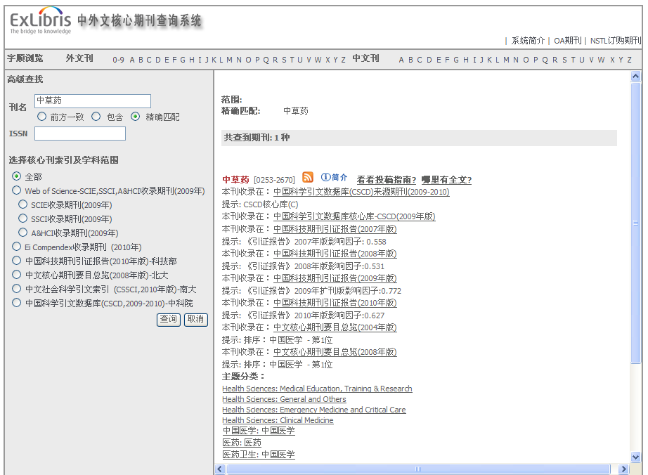Select 中国科技期刊引证报告(2010年版)-科技部 radio
This screenshot has width=648, height=475.
(17, 261)
